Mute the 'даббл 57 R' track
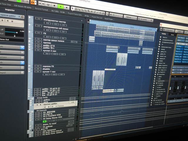 coord(36,45)
